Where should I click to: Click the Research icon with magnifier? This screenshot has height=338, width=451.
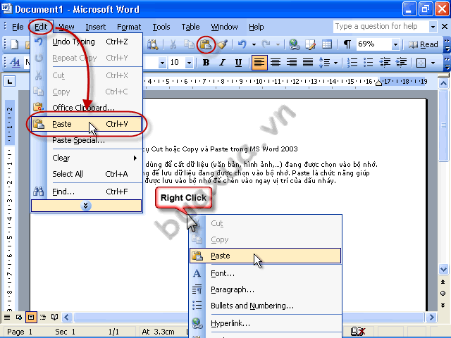153,44
